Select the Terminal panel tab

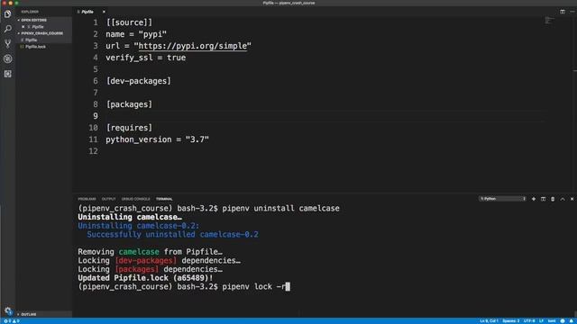click(164, 199)
